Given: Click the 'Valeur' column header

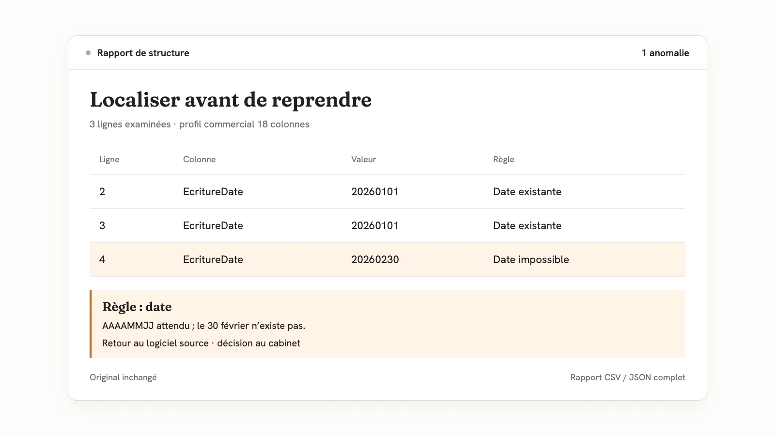Looking at the screenshot, I should tap(363, 159).
